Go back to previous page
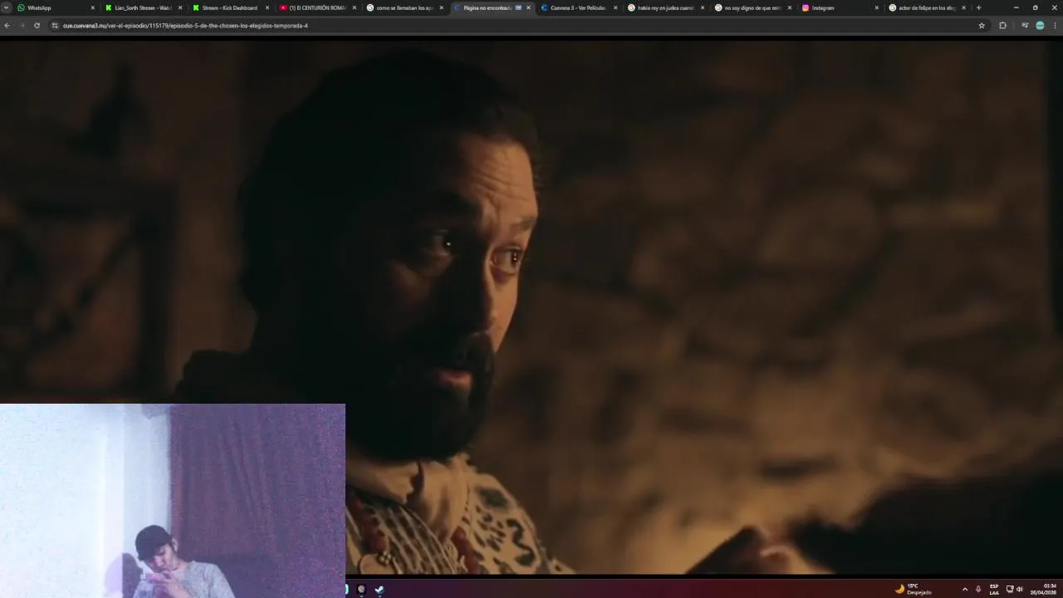Viewport: 1063px width, 598px height. coord(7,26)
